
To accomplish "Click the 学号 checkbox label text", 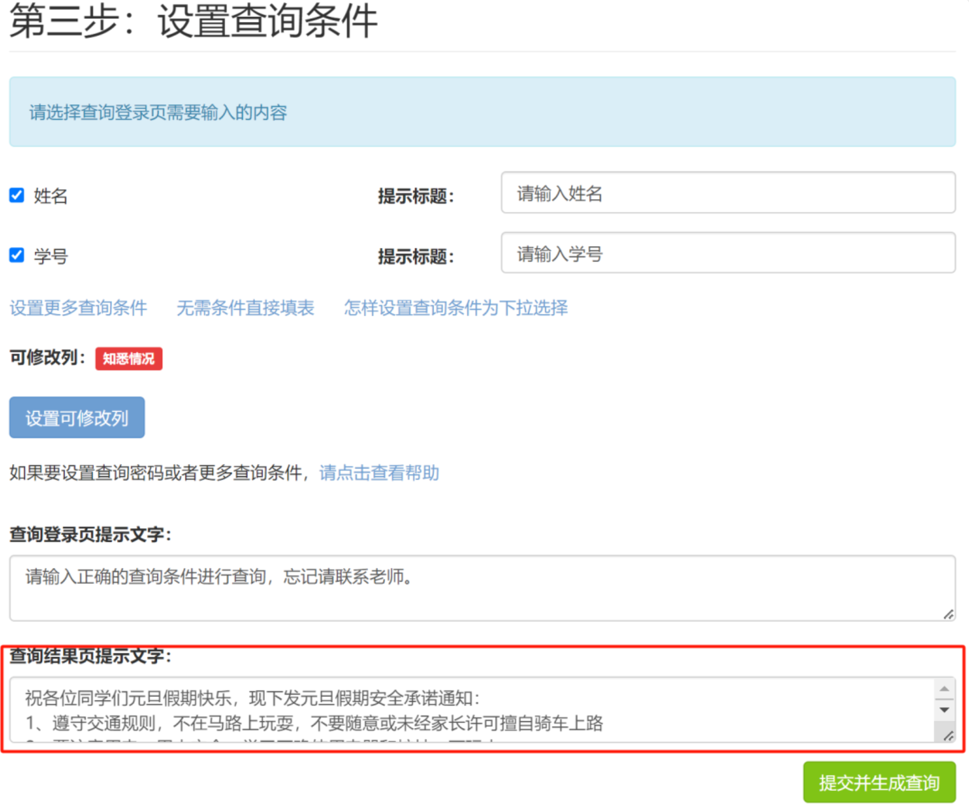I will click(50, 256).
